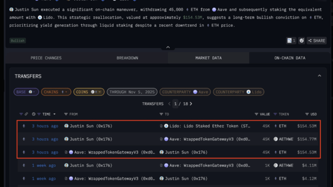Click the clock icon in table header
This screenshot has width=333, height=187.
34,114
